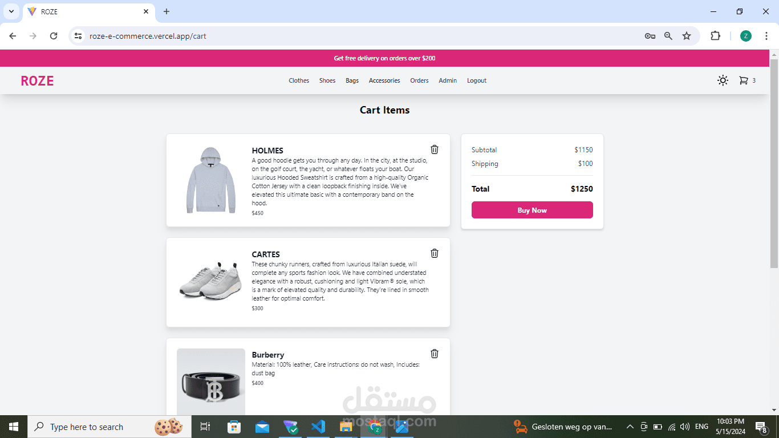779x438 pixels.
Task: Select the ROZE browser tab
Action: click(89, 11)
